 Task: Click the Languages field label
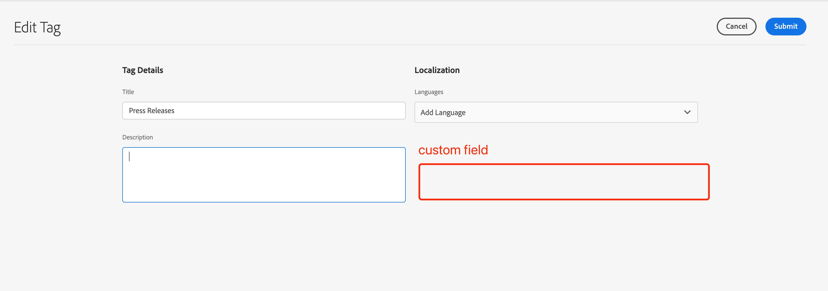point(428,92)
